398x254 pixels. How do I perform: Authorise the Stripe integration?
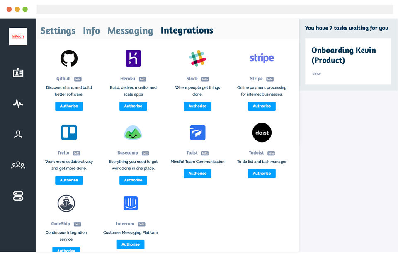click(262, 106)
